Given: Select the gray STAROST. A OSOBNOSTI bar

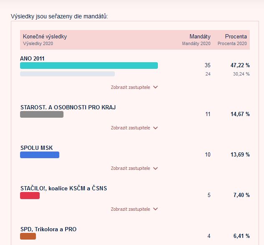Looking at the screenshot, I should (42, 114).
